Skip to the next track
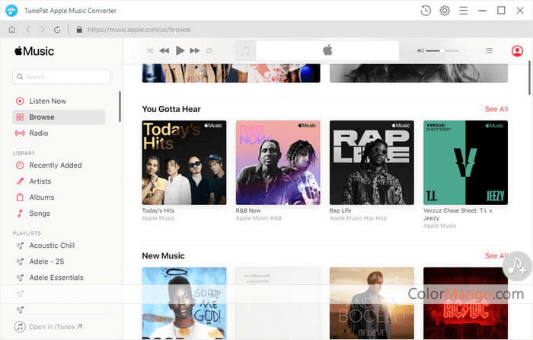 (x=195, y=51)
